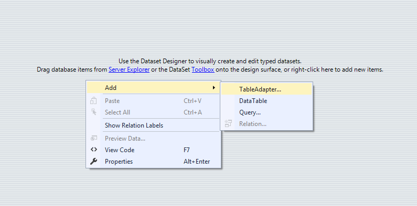This screenshot has height=206, width=417.
Task: Click the Select All cursor icon
Action: (x=93, y=112)
